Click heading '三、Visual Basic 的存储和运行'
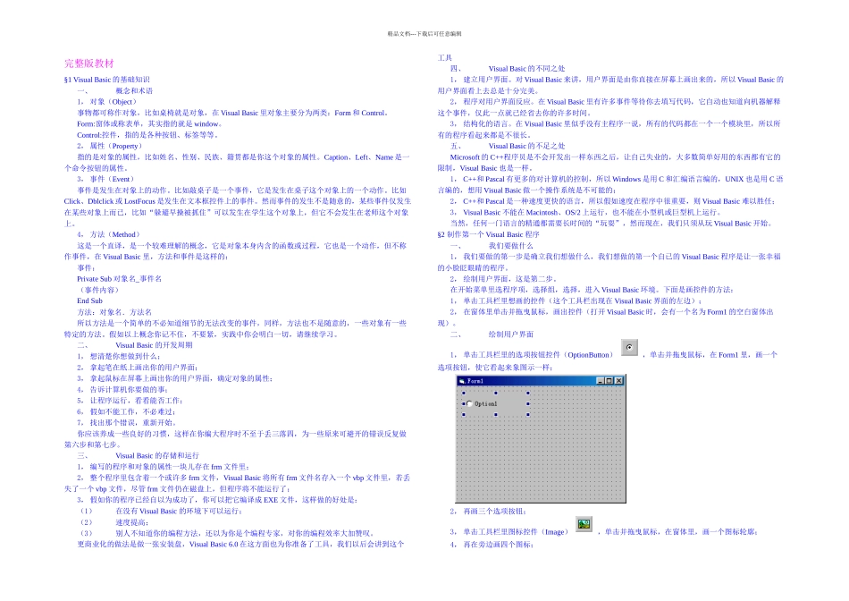Image resolution: width=849 pixels, height=601 pixels. pyautogui.click(x=138, y=456)
